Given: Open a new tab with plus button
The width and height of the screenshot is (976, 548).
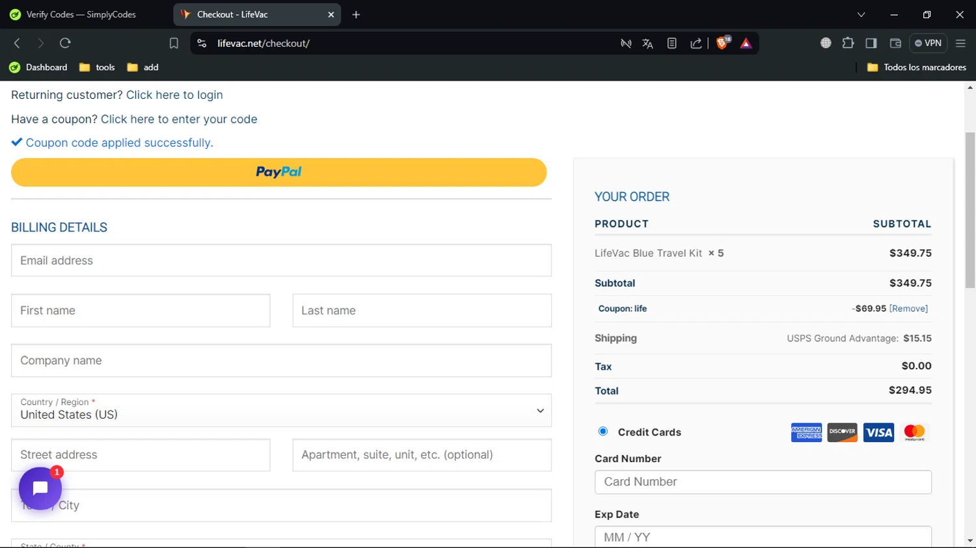Looking at the screenshot, I should point(356,14).
